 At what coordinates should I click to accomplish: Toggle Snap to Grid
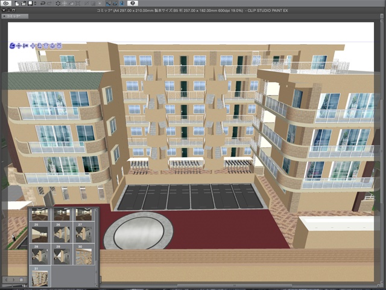(x=122, y=4)
